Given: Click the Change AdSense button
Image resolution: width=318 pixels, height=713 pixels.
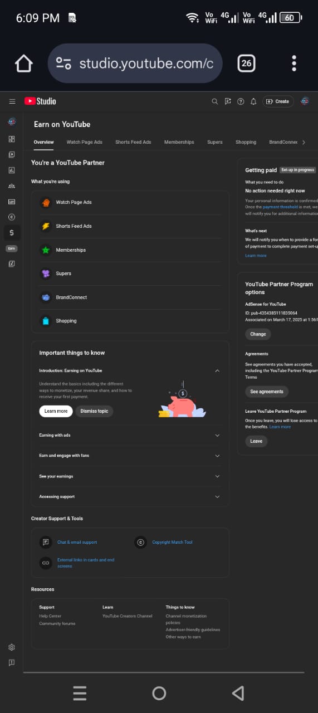Looking at the screenshot, I should pos(258,334).
